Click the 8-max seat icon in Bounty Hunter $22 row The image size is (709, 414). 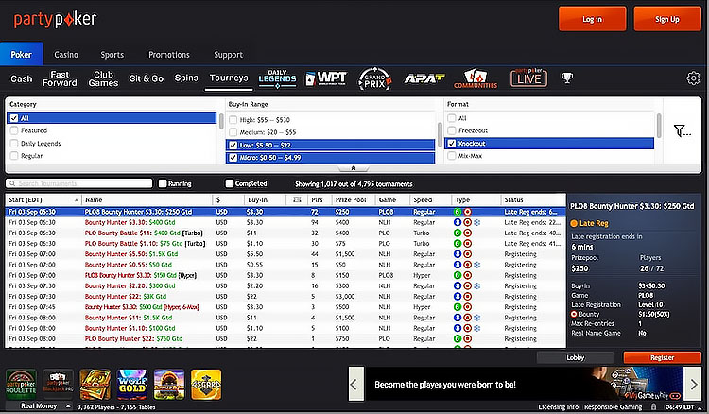tap(458, 297)
